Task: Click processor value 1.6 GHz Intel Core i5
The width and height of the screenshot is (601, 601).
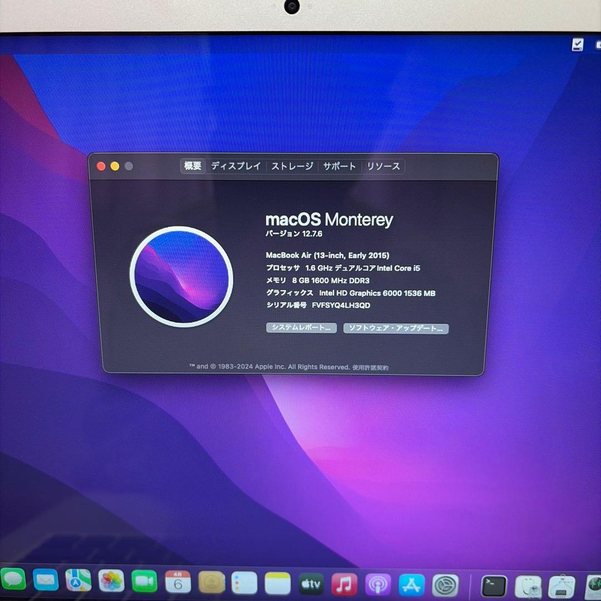Action: [363, 268]
